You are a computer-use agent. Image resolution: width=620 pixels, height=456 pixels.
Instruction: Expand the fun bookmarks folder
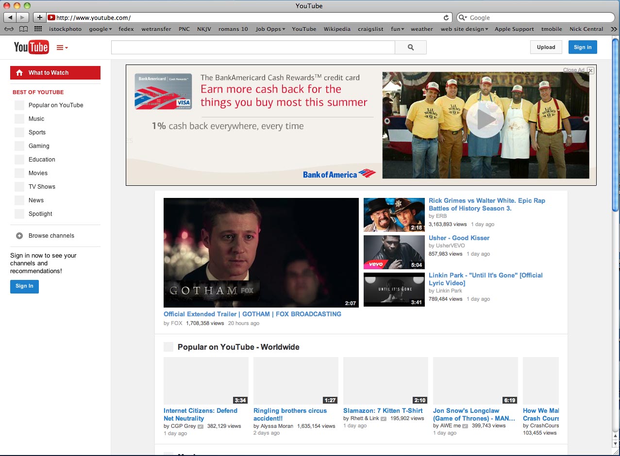397,29
